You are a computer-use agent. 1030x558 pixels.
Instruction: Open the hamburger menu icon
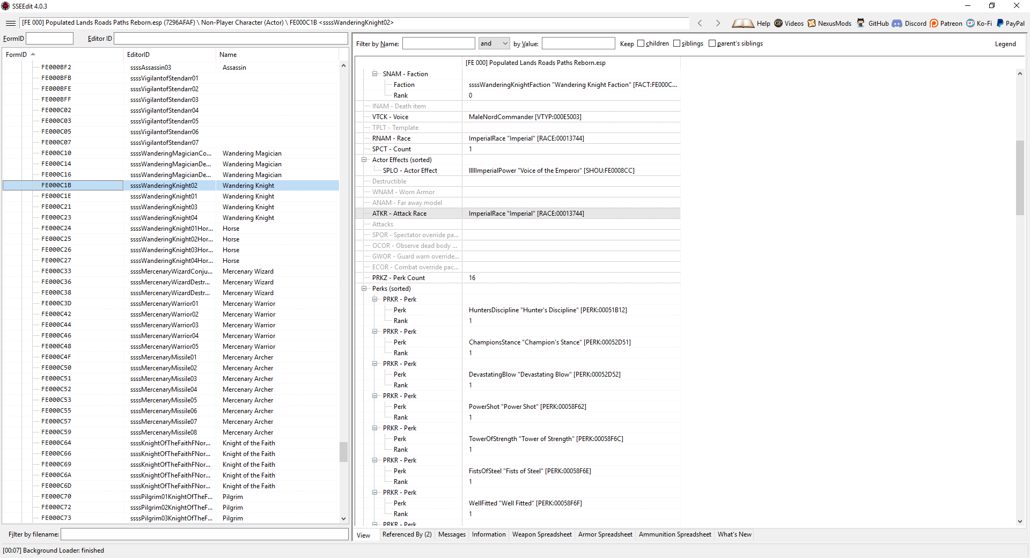(x=11, y=23)
